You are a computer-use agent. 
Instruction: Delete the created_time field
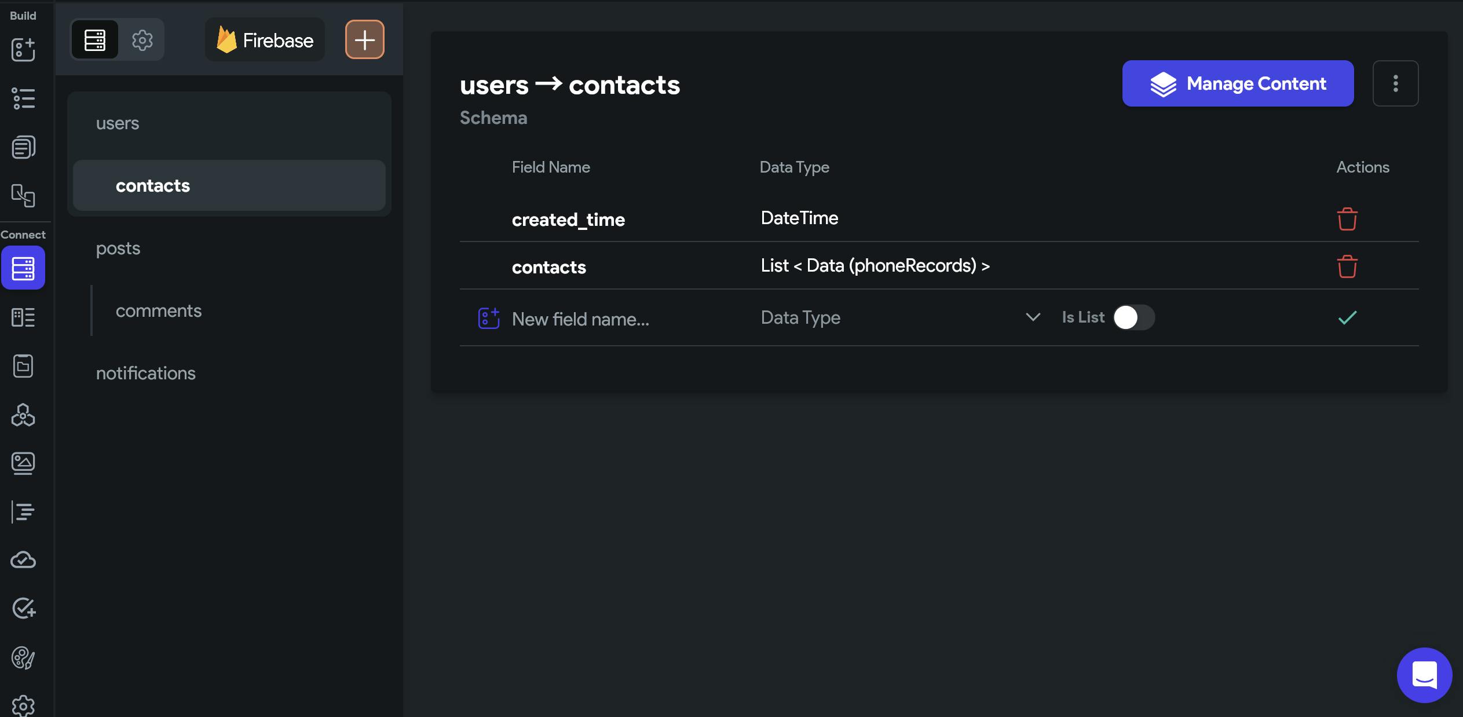click(x=1347, y=219)
